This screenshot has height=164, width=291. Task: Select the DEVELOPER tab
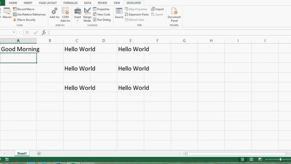tap(134, 3)
